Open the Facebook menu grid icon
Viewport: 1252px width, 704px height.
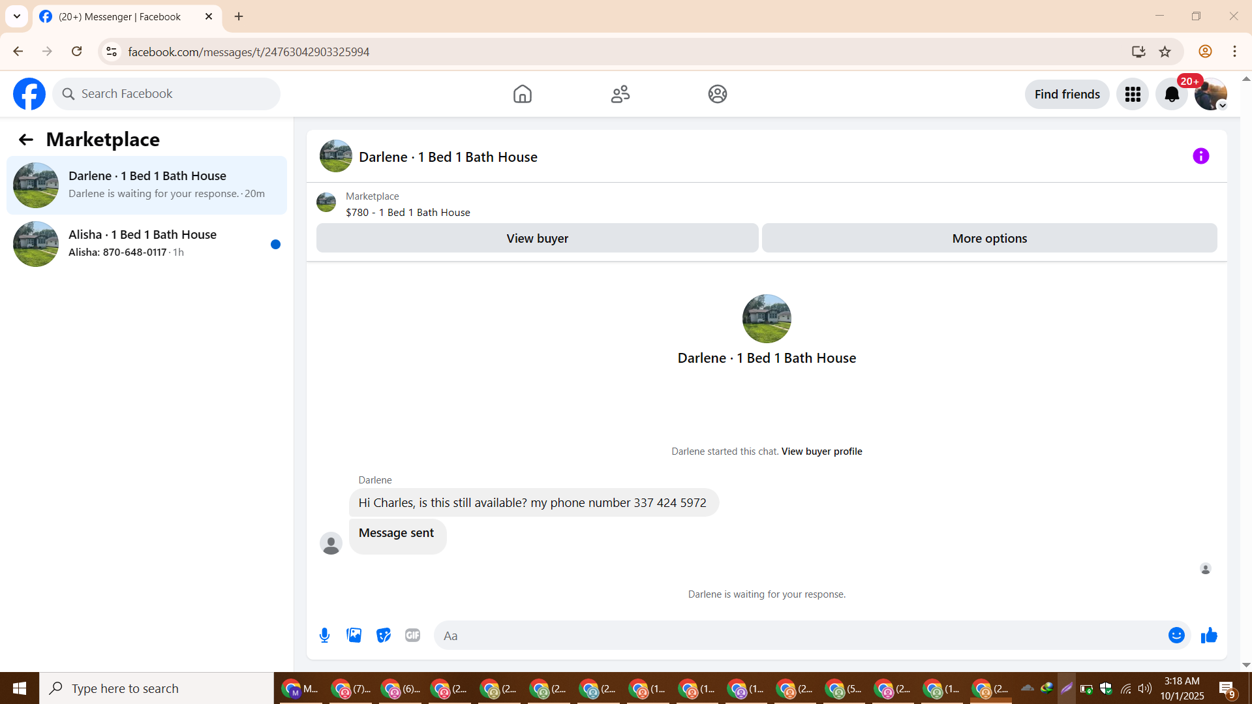tap(1133, 95)
